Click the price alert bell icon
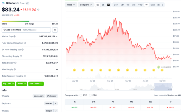Viewport: 182px width, 112px height. tap(55, 30)
